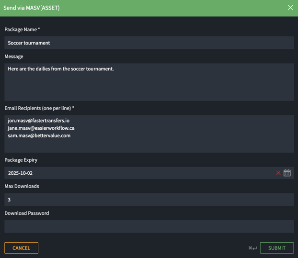This screenshot has height=258, width=298.
Task: Click the Download Password label
Action: [x=27, y=213]
